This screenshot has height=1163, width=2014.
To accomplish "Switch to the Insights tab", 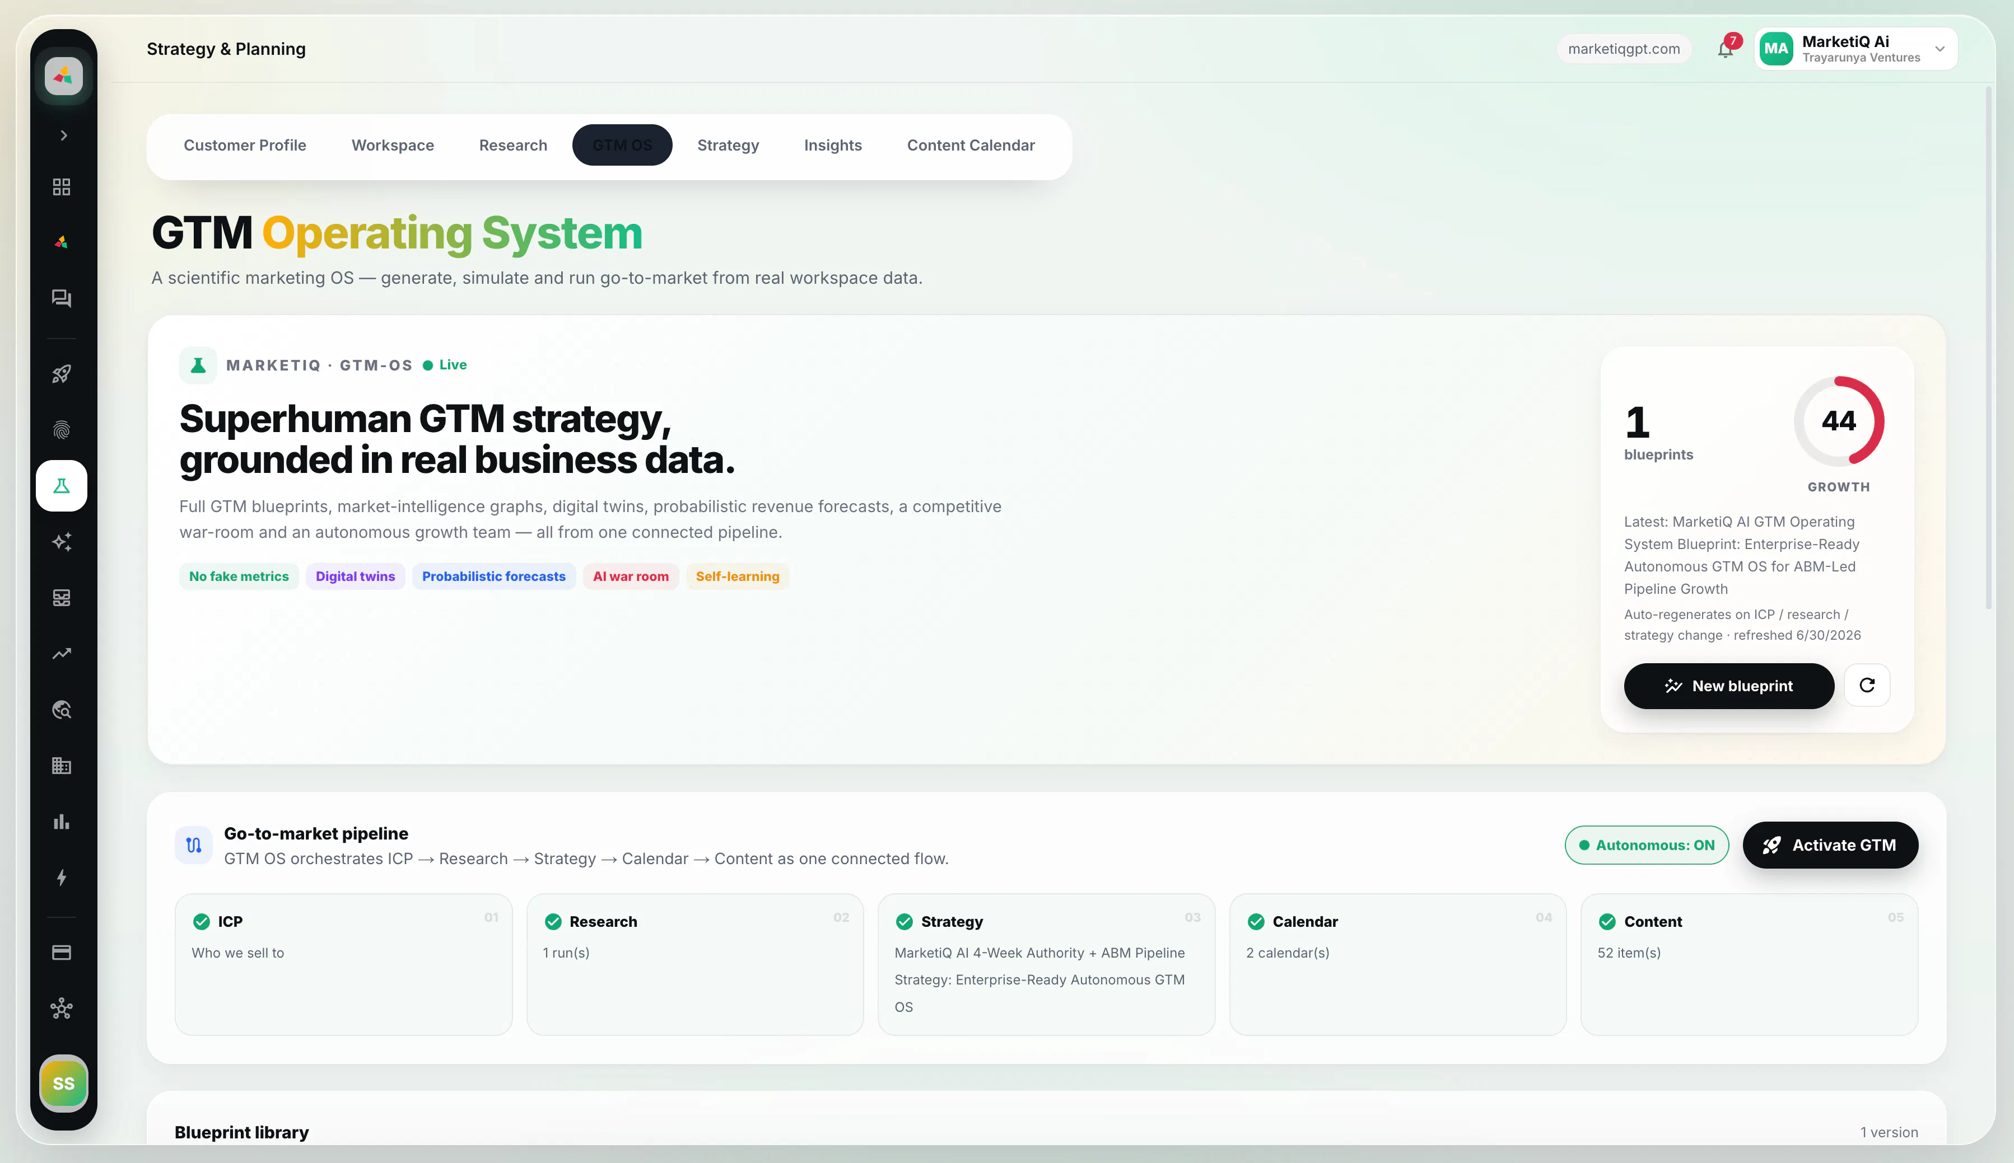I will coord(833,146).
